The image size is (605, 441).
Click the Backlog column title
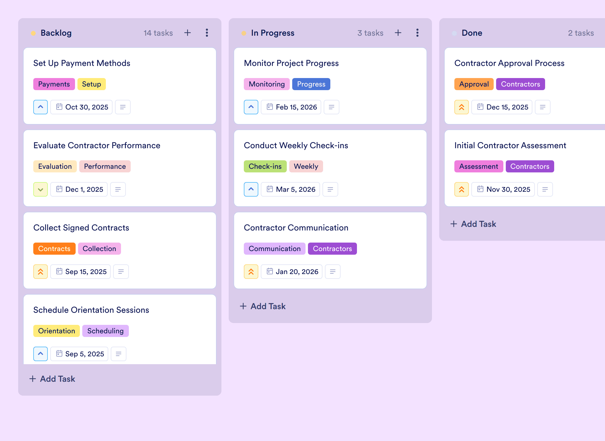[x=56, y=33]
